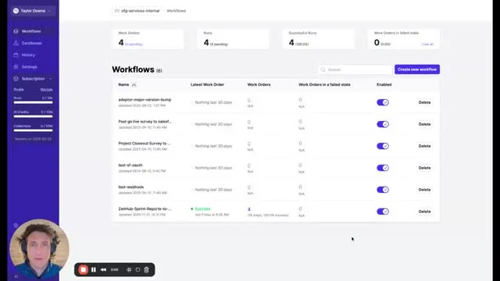Disable the Post go live survey toggle
This screenshot has width=500, height=281.
(x=383, y=124)
